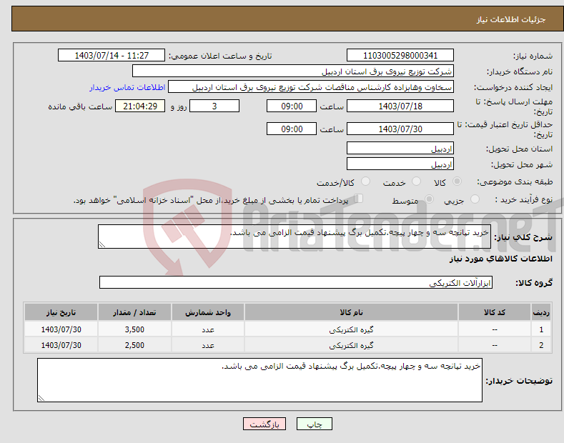Open the اطلاعات تماس خریدار link

[x=127, y=87]
